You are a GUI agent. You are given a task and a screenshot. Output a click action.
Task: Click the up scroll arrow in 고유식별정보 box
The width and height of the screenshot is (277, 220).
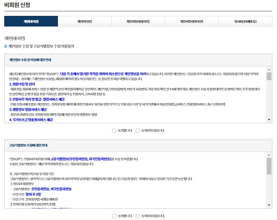coord(269,155)
